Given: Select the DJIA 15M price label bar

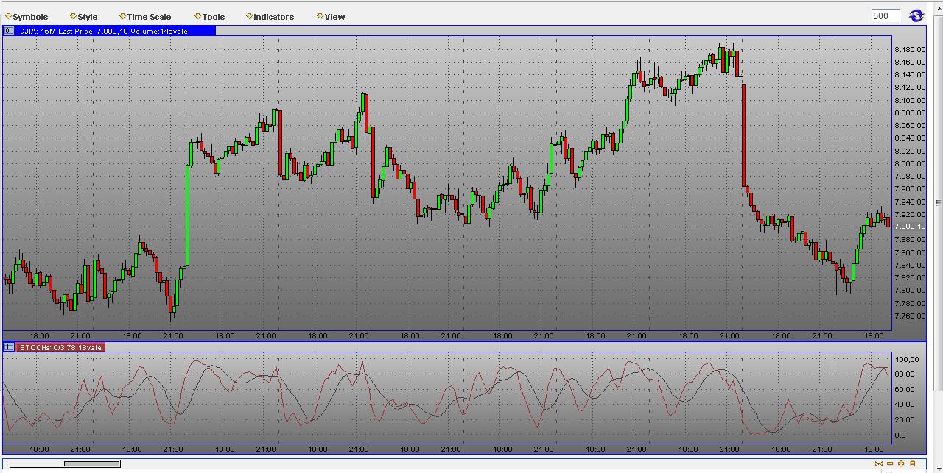Looking at the screenshot, I should pos(111,31).
